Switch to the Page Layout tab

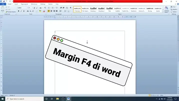(24, 4)
